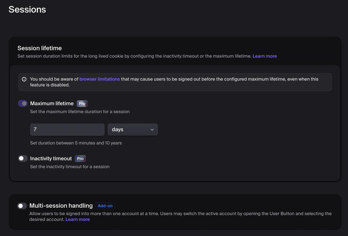This screenshot has width=348, height=236.
Task: Open the days unit dropdown
Action: coord(133,129)
